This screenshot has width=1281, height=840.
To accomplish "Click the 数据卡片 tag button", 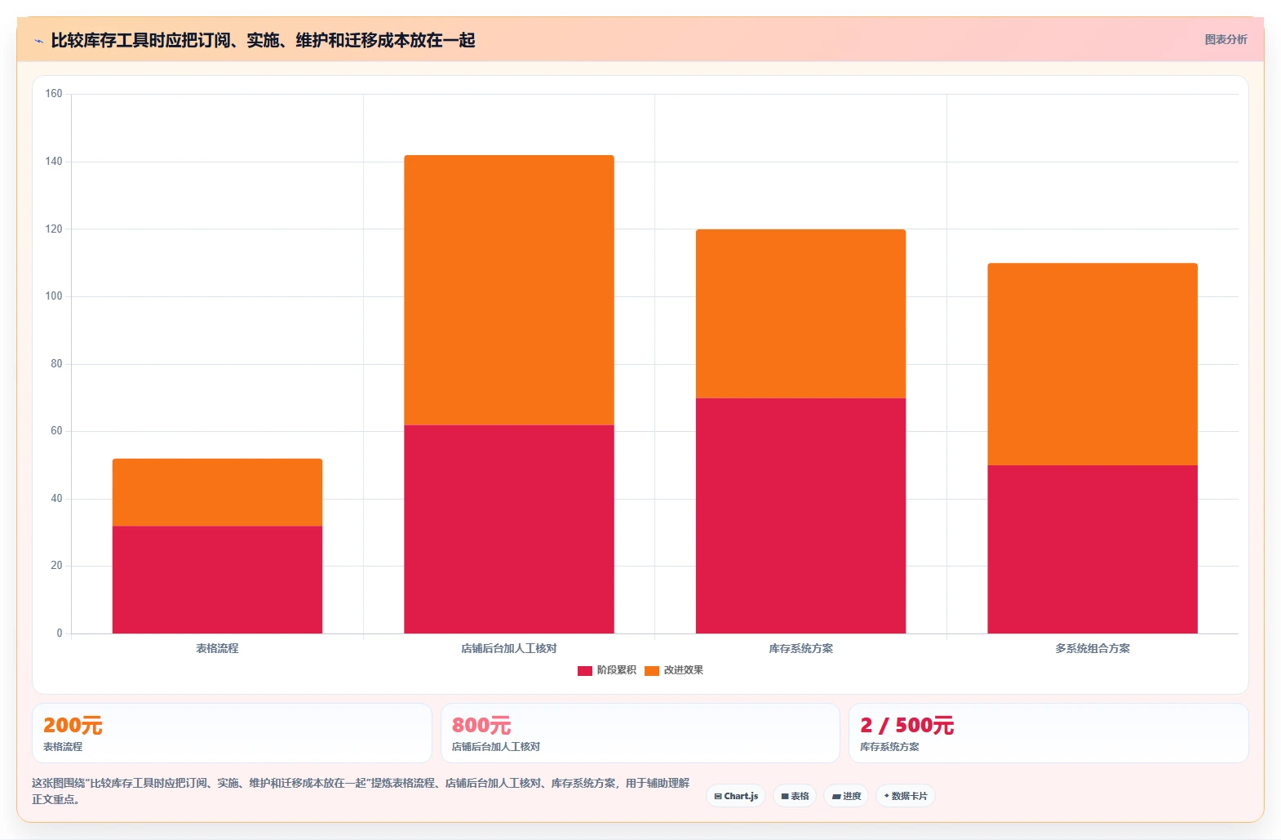I will pyautogui.click(x=906, y=796).
